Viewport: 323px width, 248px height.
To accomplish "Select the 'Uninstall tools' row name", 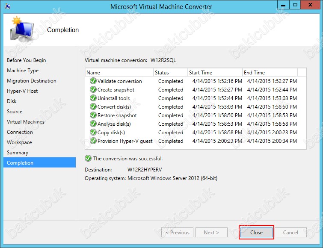I will point(114,98).
